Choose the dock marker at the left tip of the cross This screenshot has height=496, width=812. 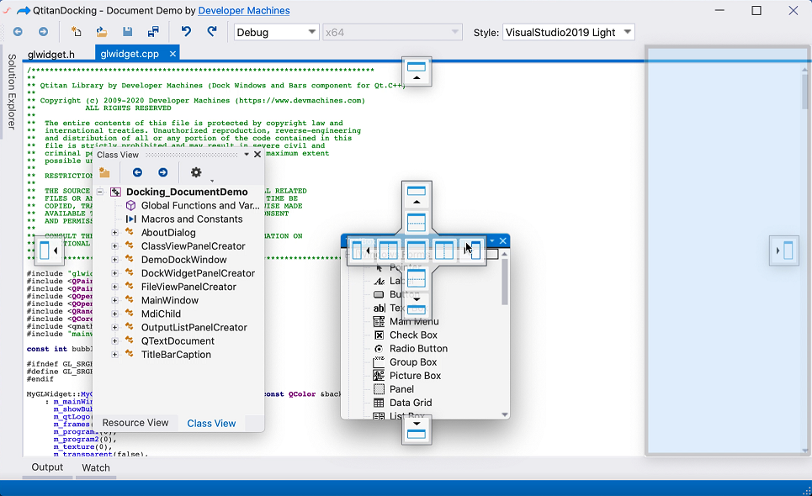362,251
